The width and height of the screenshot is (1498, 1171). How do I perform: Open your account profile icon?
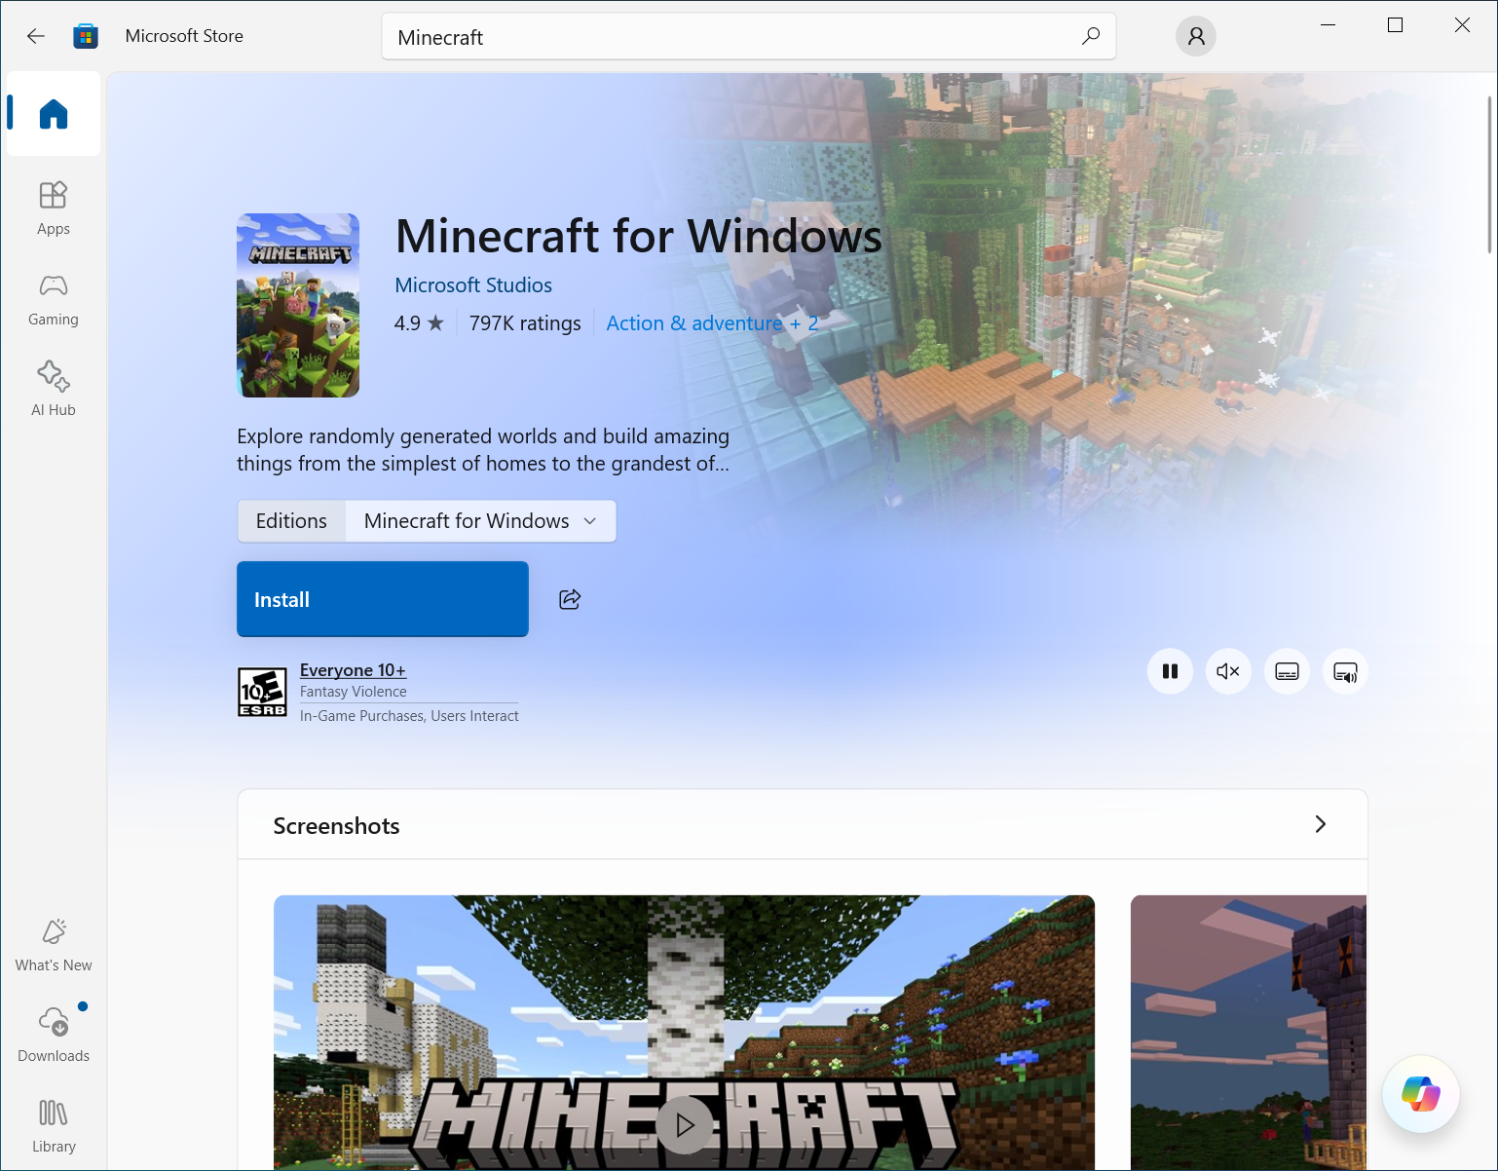click(x=1195, y=35)
